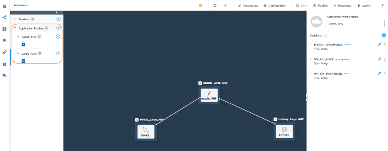Open kebab menu for WP_DB_PASSWORD variable
The height and width of the screenshot is (151, 388).
[385, 74]
